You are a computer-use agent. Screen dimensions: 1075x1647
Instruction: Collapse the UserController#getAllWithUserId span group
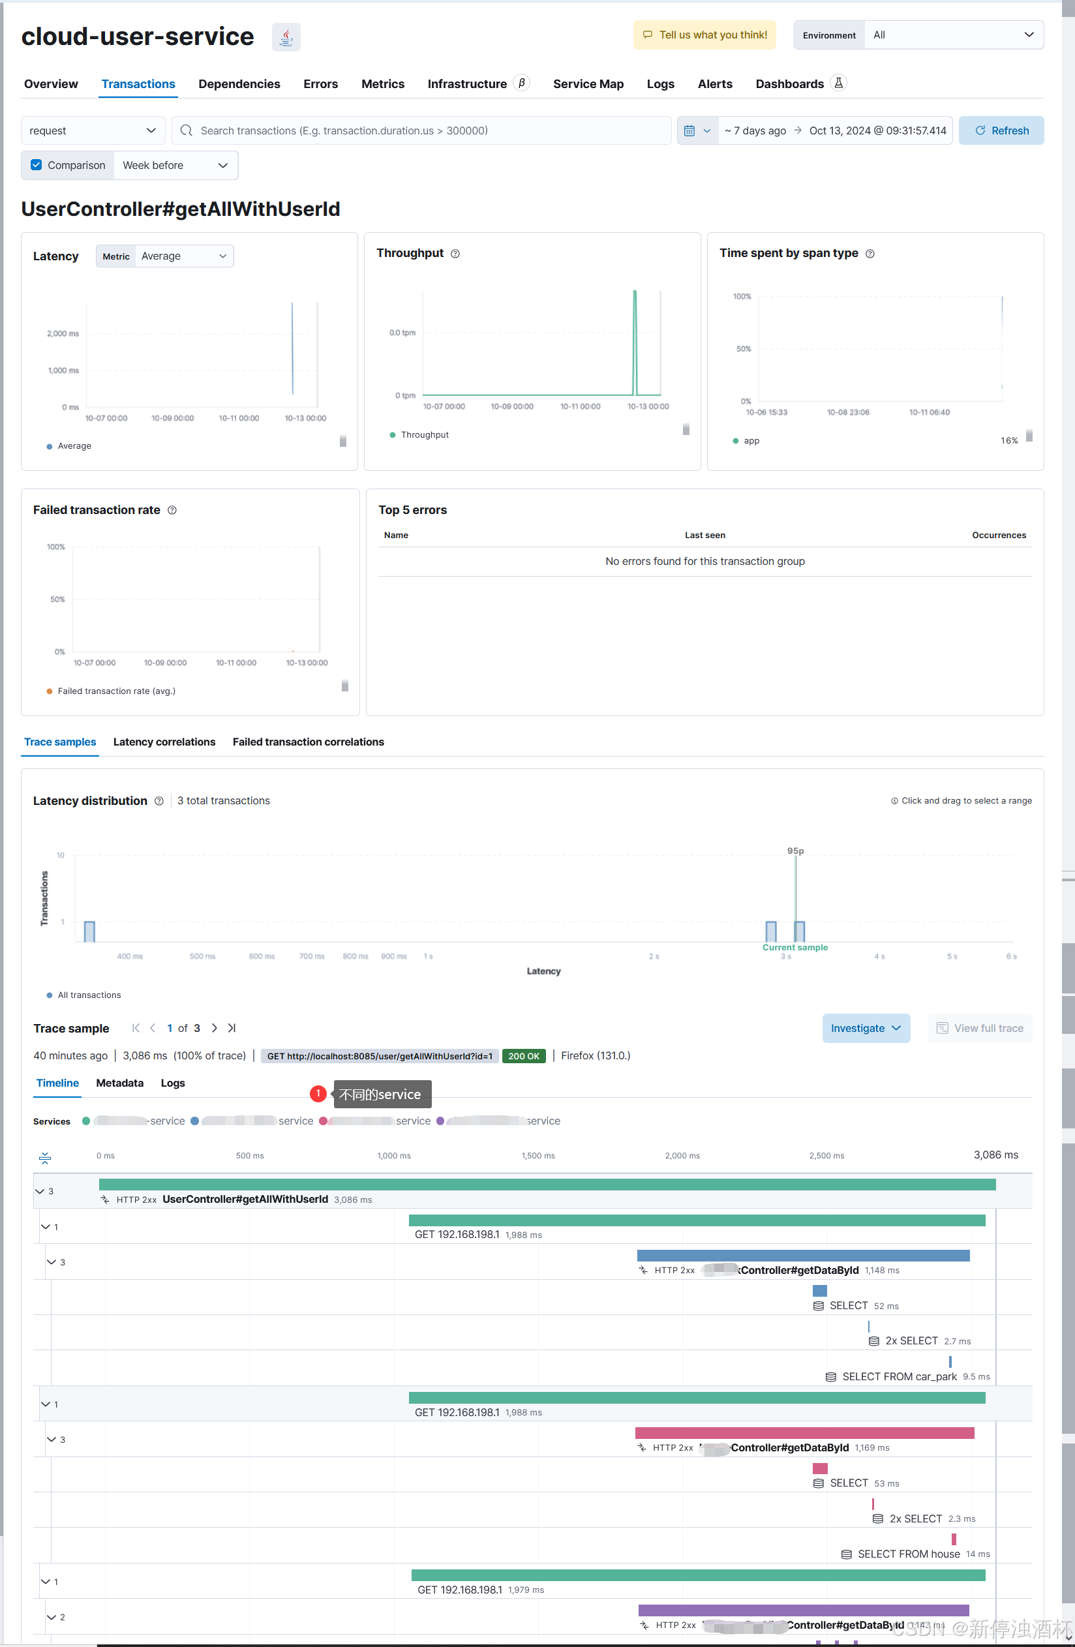(x=40, y=1191)
